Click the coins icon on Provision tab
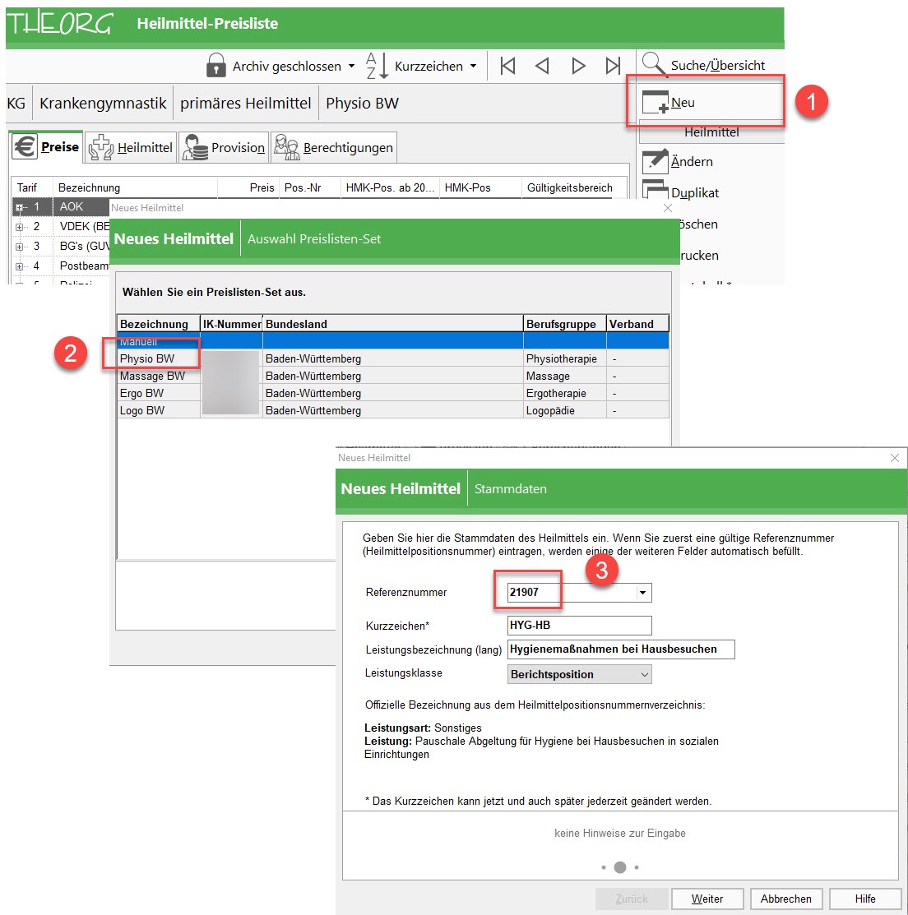Viewport: 908px width, 915px height. pyautogui.click(x=195, y=147)
